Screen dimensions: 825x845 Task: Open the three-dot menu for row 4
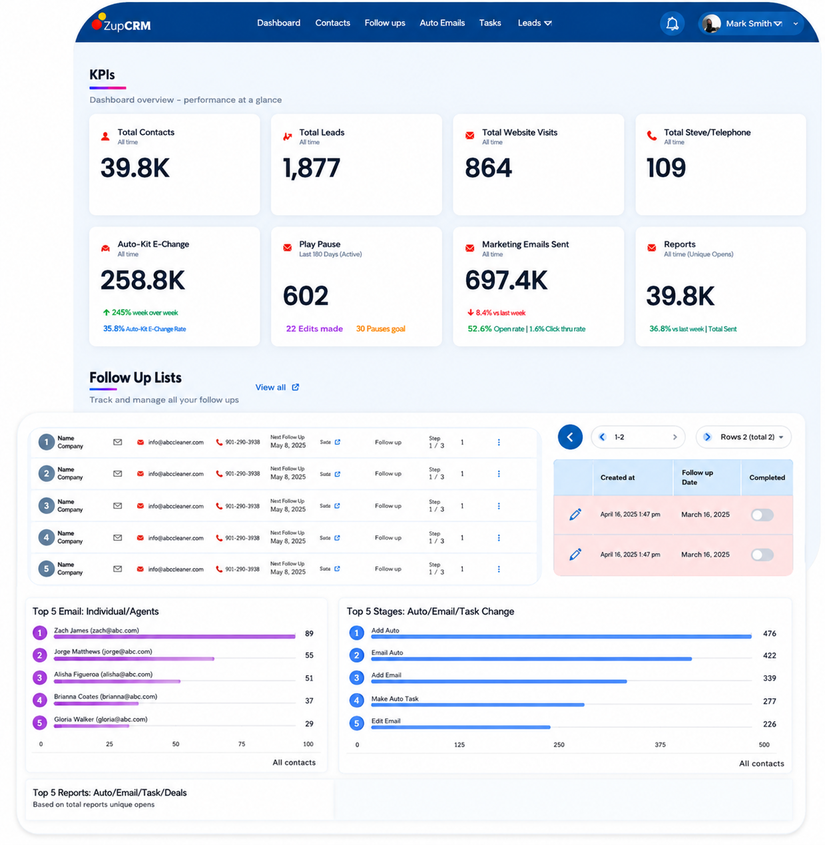pos(499,538)
